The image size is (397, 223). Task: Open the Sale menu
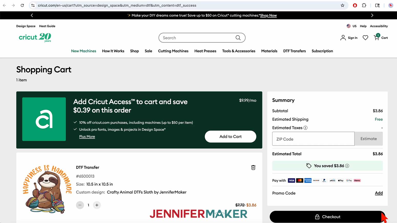(148, 51)
